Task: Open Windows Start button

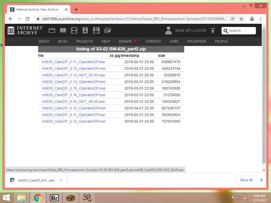Action: tap(6, 198)
